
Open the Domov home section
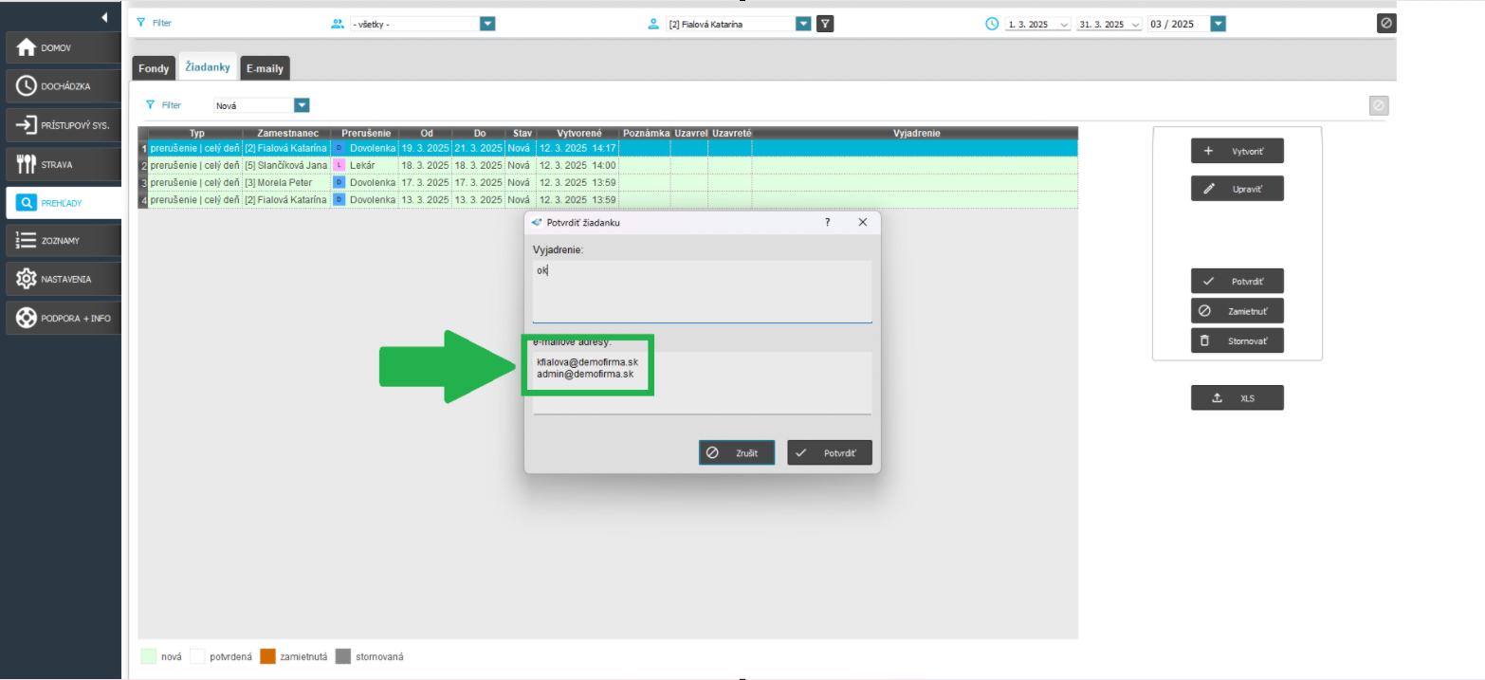[63, 47]
